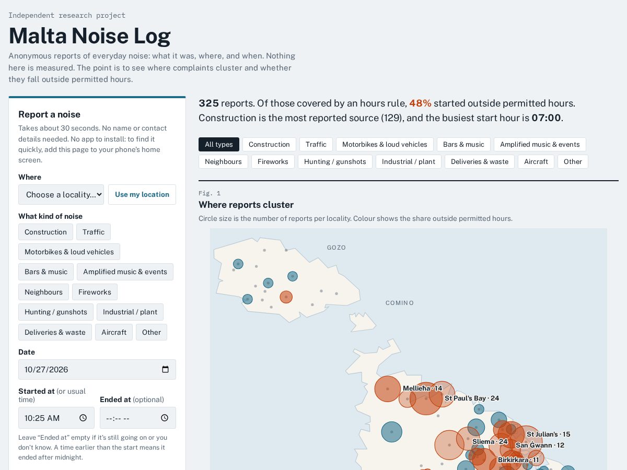Filter by Industrial / plant above the map
Screen dimensions: 627x470
pyautogui.click(x=409, y=161)
